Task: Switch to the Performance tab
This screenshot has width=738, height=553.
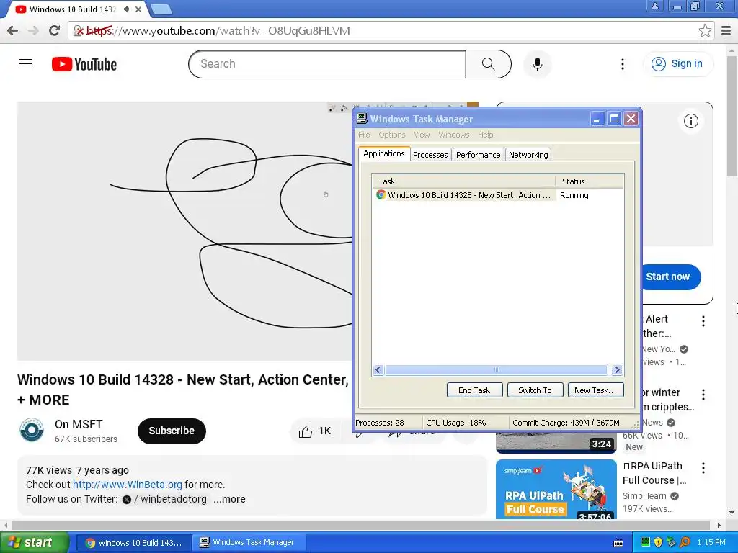Action: [479, 155]
